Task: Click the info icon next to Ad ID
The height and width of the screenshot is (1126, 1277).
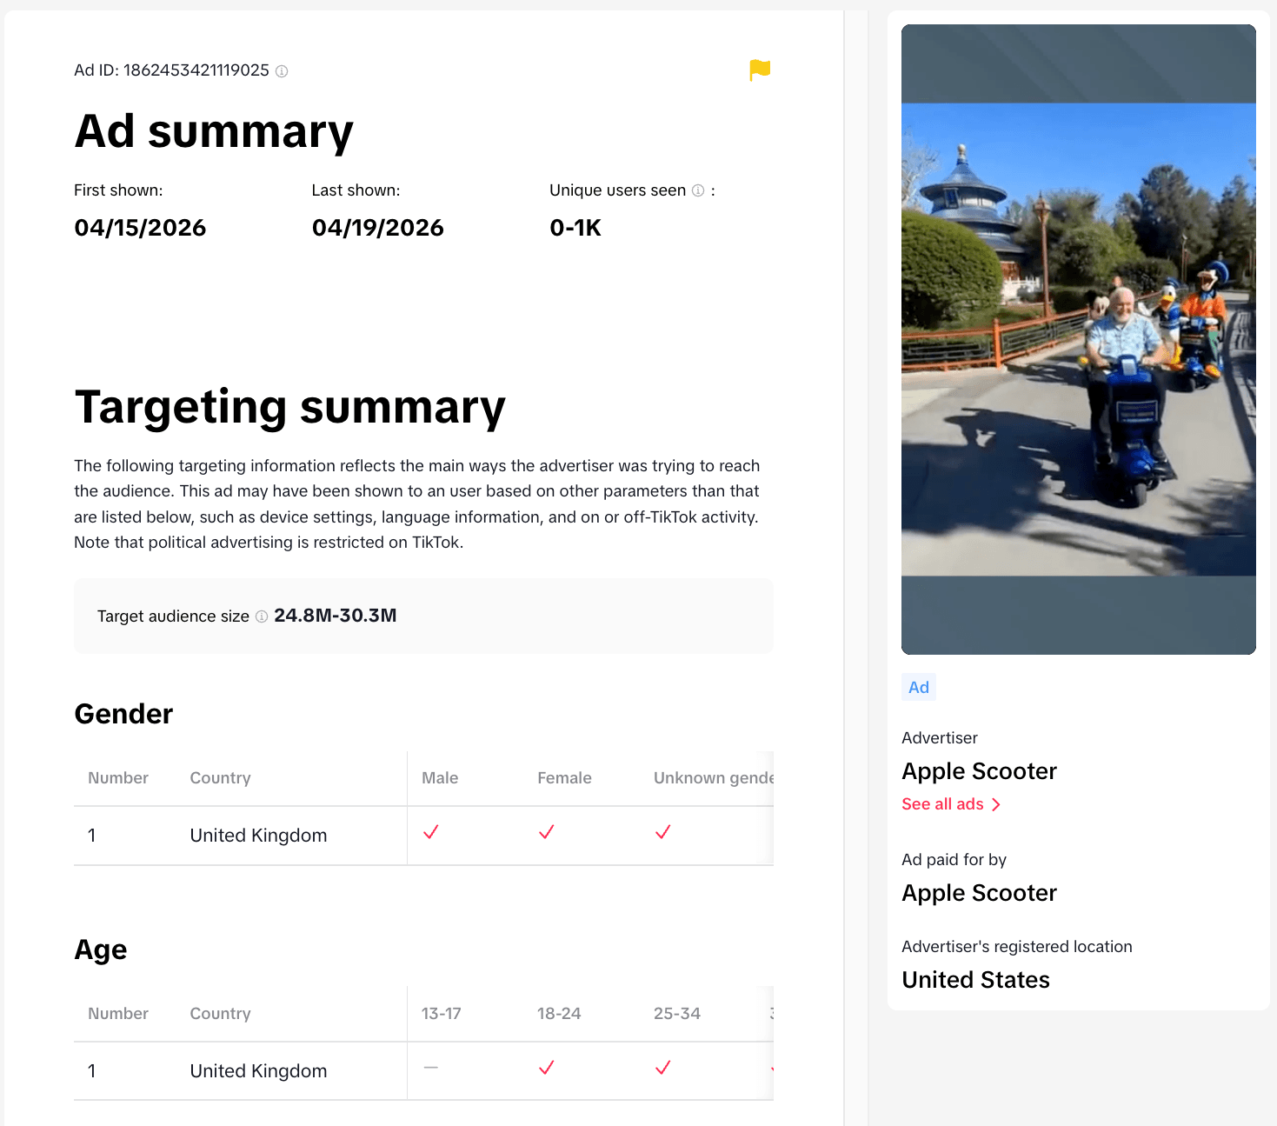Action: [x=281, y=72]
